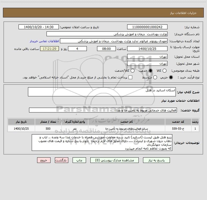Choose the متوسط purchase type radio

click(x=155, y=77)
